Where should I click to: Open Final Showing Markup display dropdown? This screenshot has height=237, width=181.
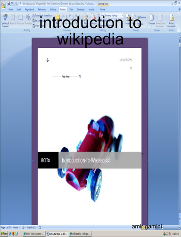(112, 16)
